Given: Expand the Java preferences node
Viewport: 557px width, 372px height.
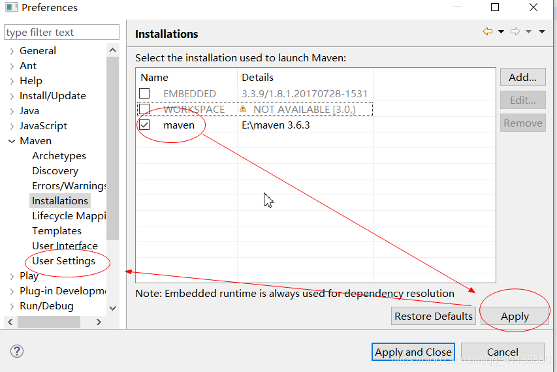Looking at the screenshot, I should click(12, 111).
